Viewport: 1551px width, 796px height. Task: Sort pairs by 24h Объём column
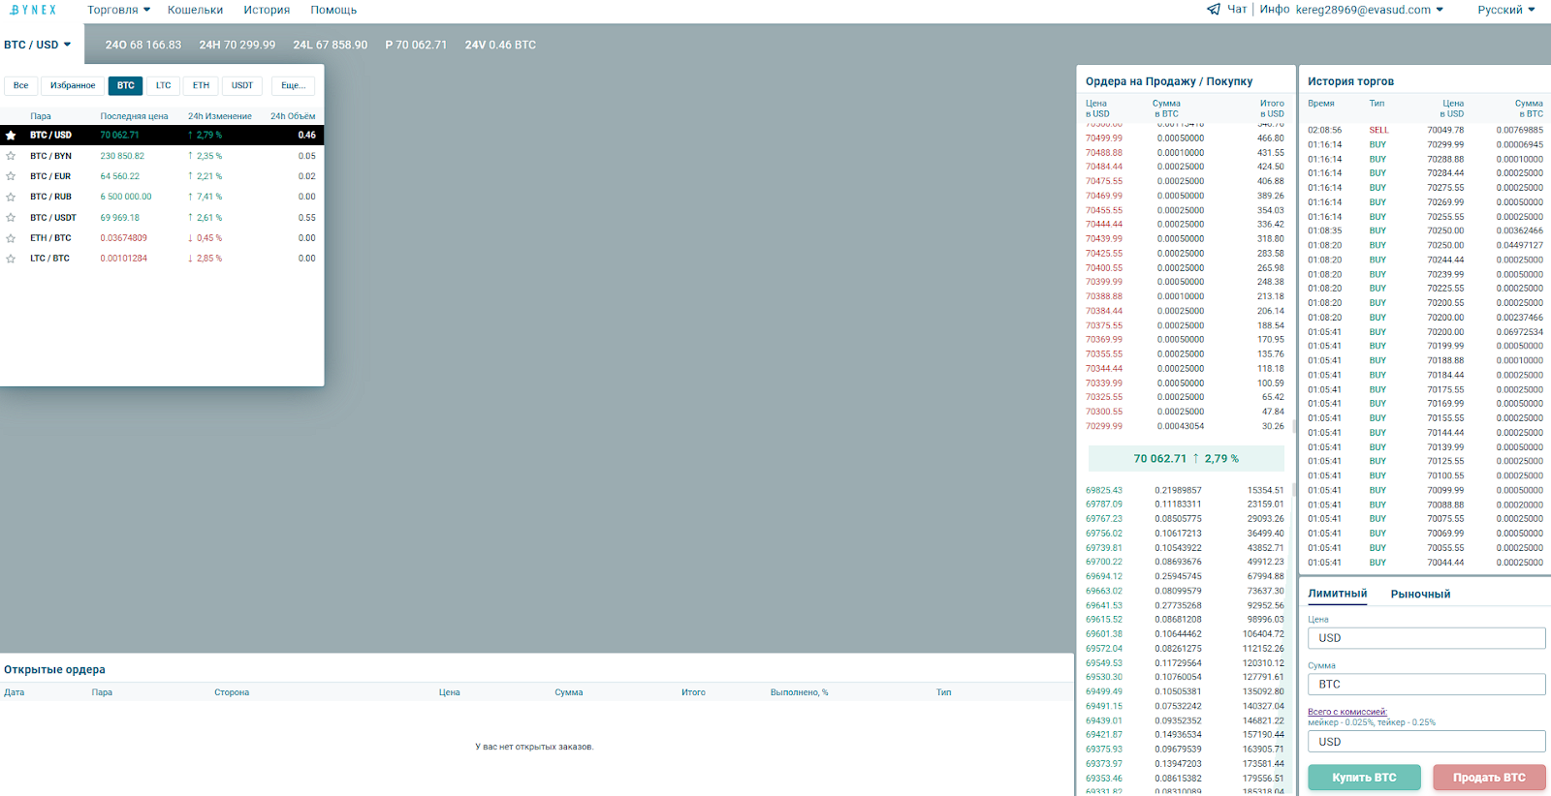(293, 116)
